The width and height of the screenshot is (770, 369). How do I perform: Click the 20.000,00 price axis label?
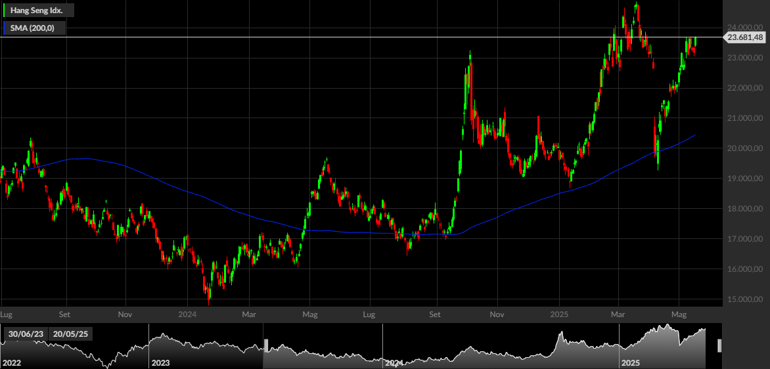[746, 148]
